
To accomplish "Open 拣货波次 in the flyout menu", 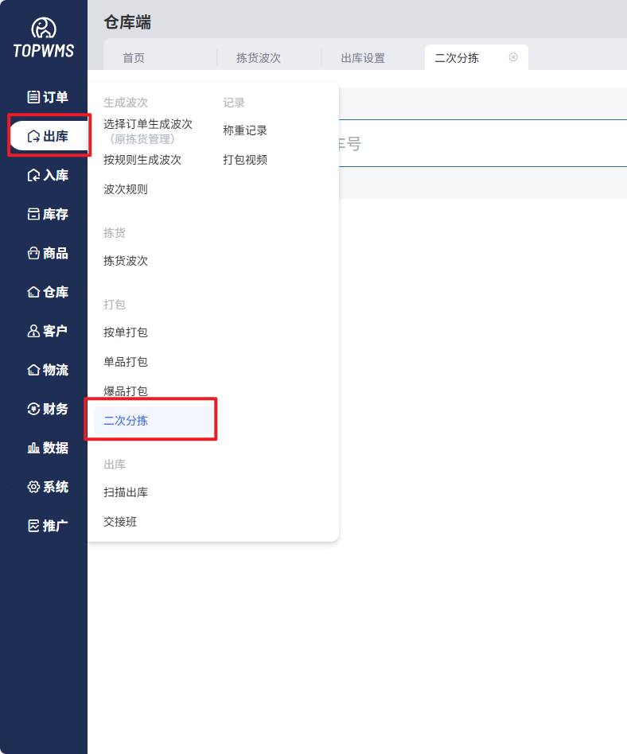I will 126,261.
